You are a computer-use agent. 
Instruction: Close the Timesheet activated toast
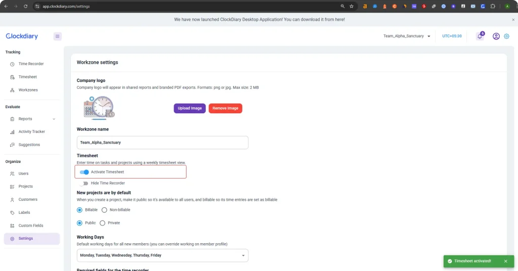click(x=505, y=261)
